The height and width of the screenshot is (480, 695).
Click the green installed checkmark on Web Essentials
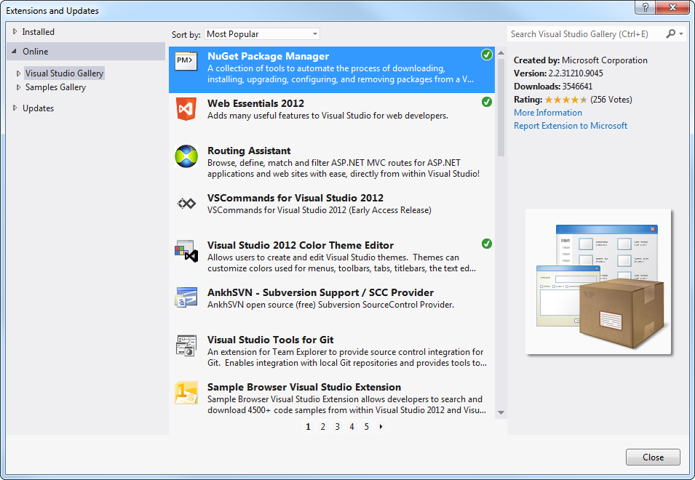click(x=487, y=102)
